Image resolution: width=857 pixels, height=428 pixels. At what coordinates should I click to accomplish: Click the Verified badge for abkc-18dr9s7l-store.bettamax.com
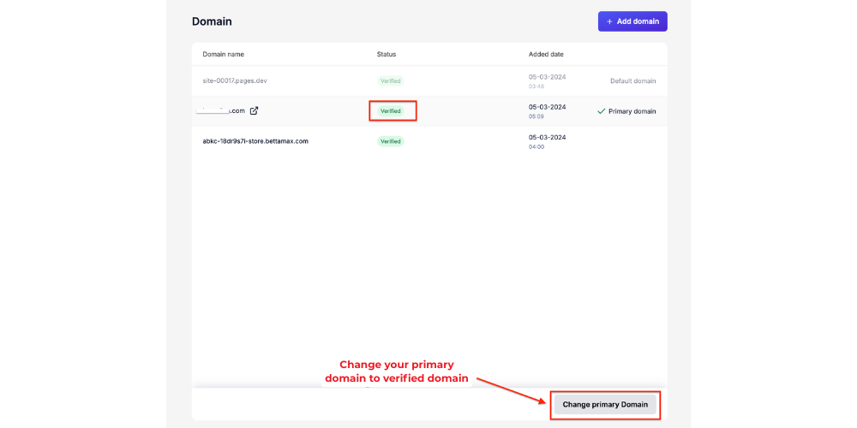coord(391,141)
